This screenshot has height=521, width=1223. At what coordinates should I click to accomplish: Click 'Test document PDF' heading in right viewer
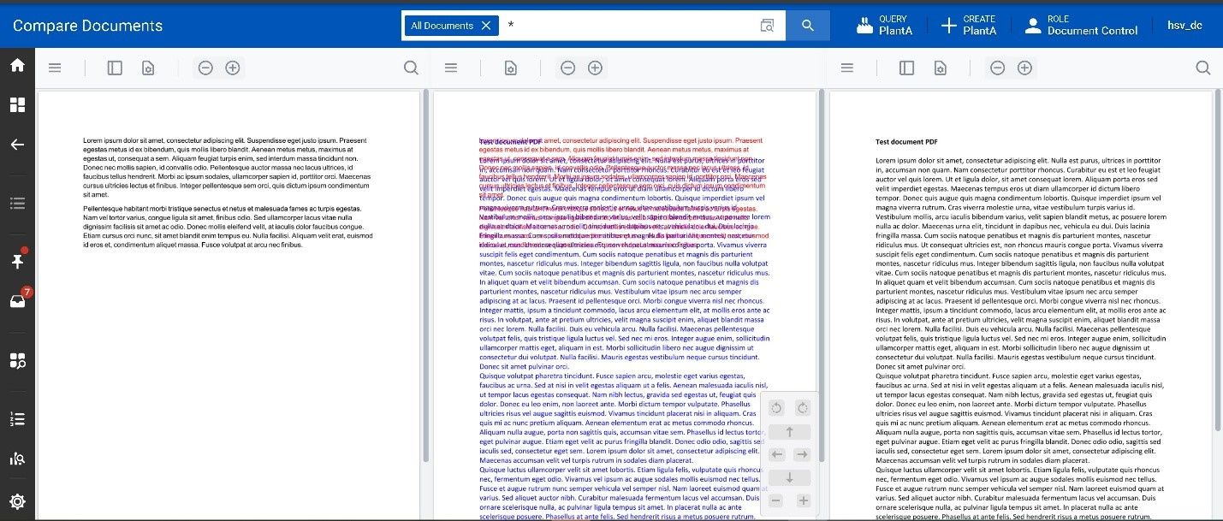[x=906, y=142]
